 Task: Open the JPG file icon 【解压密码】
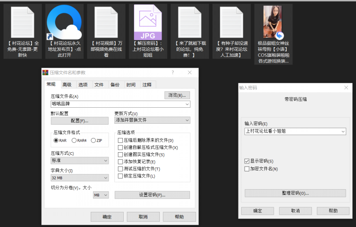tap(148, 22)
